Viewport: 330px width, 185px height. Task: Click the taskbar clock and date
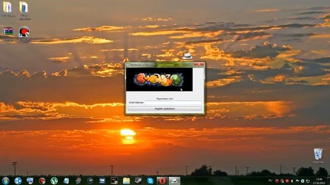click(319, 181)
